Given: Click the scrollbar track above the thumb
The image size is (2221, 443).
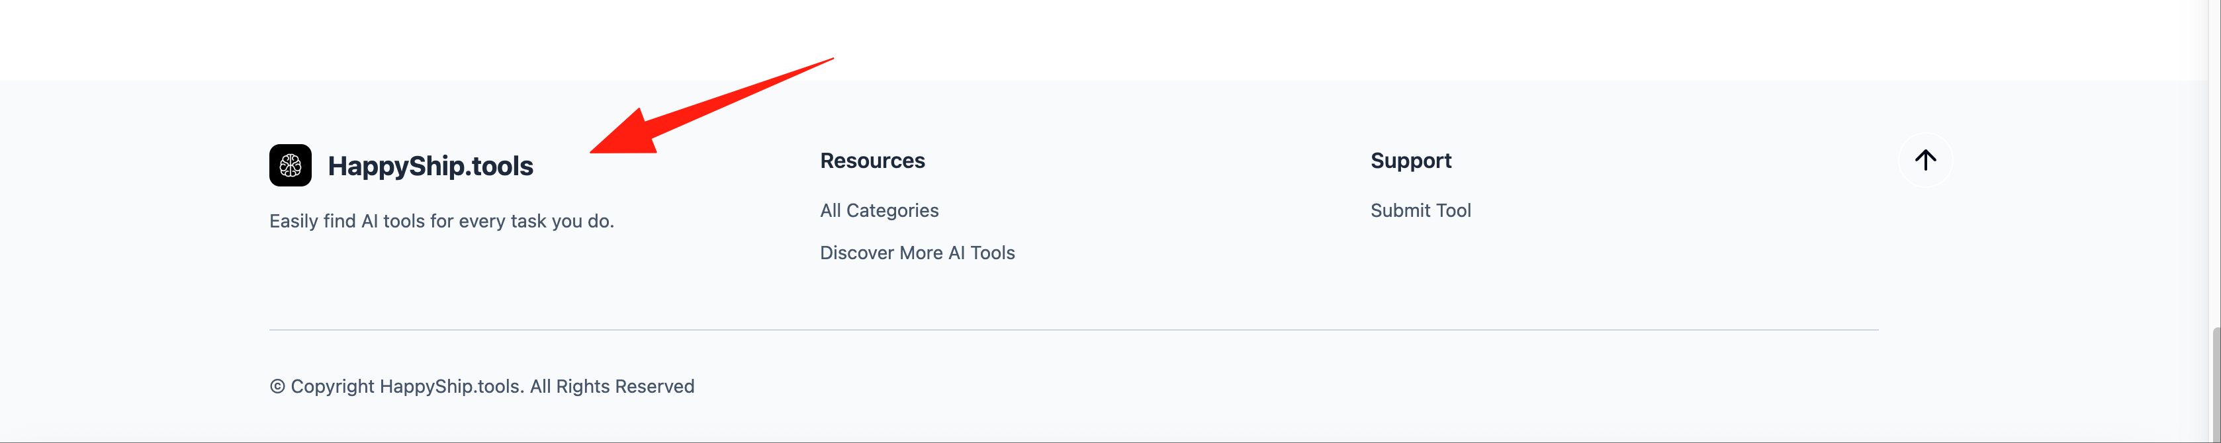Looking at the screenshot, I should pos(2214,173).
